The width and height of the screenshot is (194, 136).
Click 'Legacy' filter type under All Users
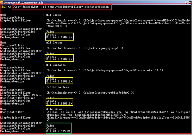tap(51, 35)
